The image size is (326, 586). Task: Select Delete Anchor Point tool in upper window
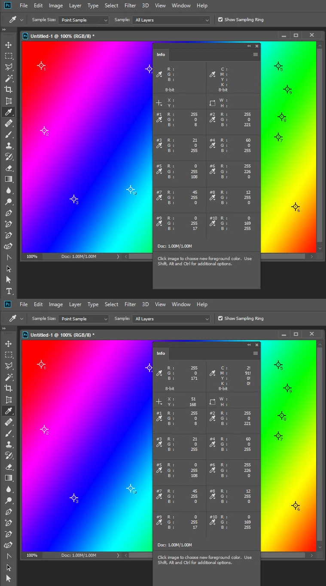pos(8,235)
